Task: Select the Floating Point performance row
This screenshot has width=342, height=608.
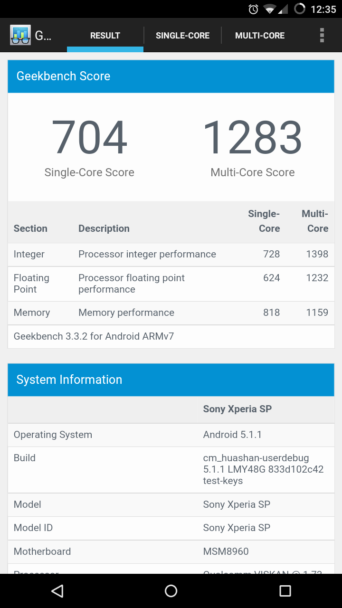Action: click(171, 284)
